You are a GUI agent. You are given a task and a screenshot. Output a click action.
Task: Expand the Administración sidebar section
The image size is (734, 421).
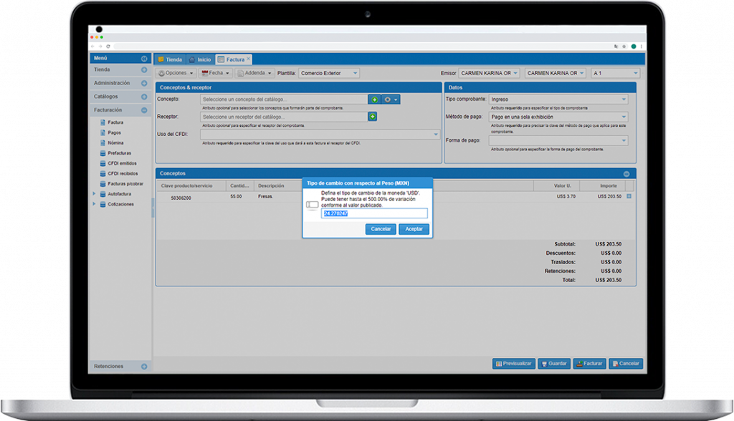144,83
